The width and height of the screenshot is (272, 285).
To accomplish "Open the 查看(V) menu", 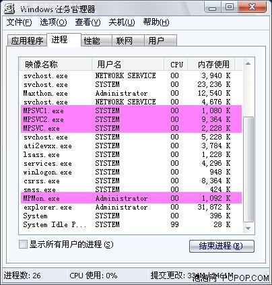I will point(88,22).
